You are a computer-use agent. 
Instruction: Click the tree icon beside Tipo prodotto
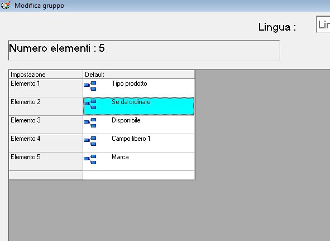pos(90,86)
